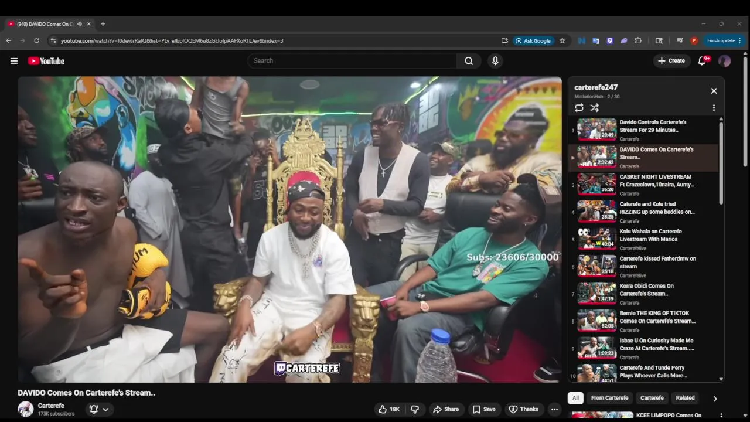This screenshot has width=750, height=422.
Task: Open a new browser tab
Action: tap(103, 24)
